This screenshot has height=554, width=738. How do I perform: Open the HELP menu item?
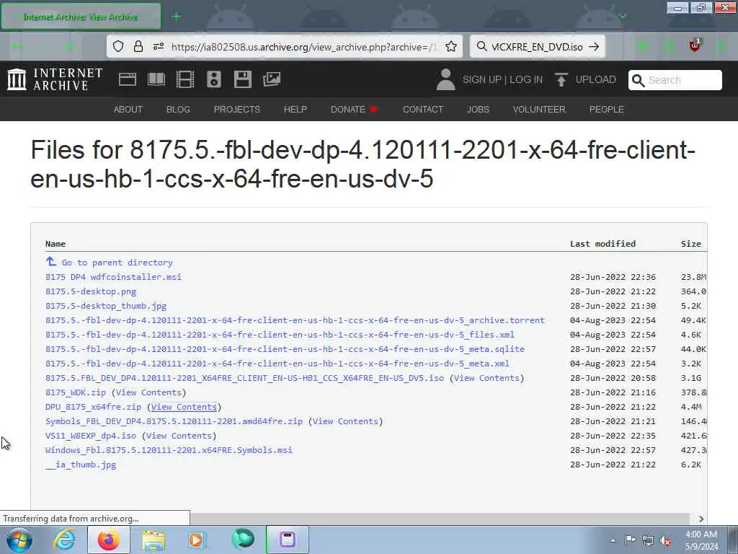pyautogui.click(x=295, y=110)
